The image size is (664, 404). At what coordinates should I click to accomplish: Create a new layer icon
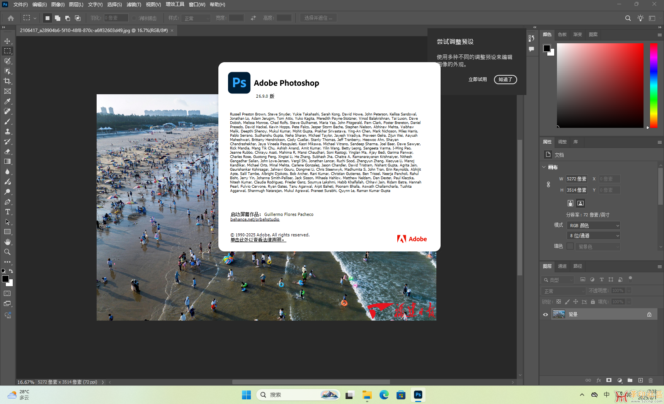[x=640, y=380]
